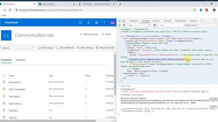The image size is (218, 122).
Task: Toggle the device toolbar icon
Action: [x=124, y=21]
